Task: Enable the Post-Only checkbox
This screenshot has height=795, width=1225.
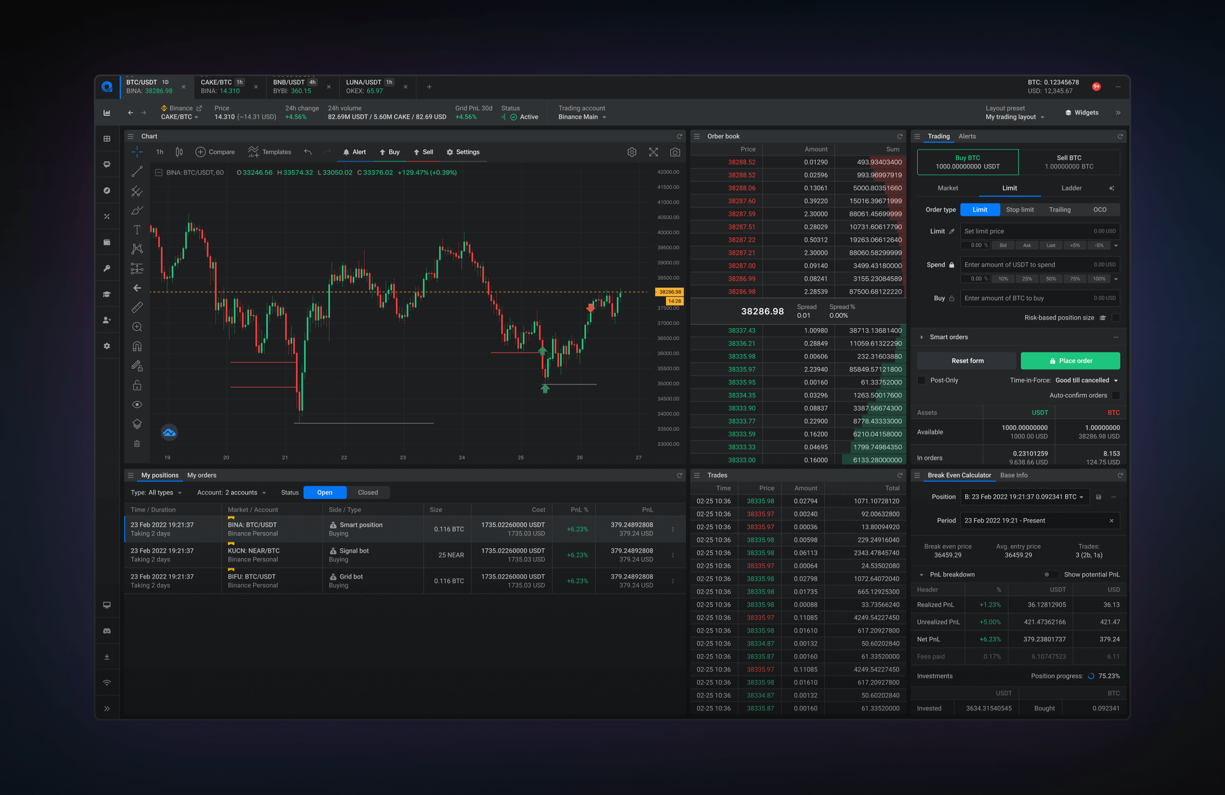Action: click(x=921, y=380)
